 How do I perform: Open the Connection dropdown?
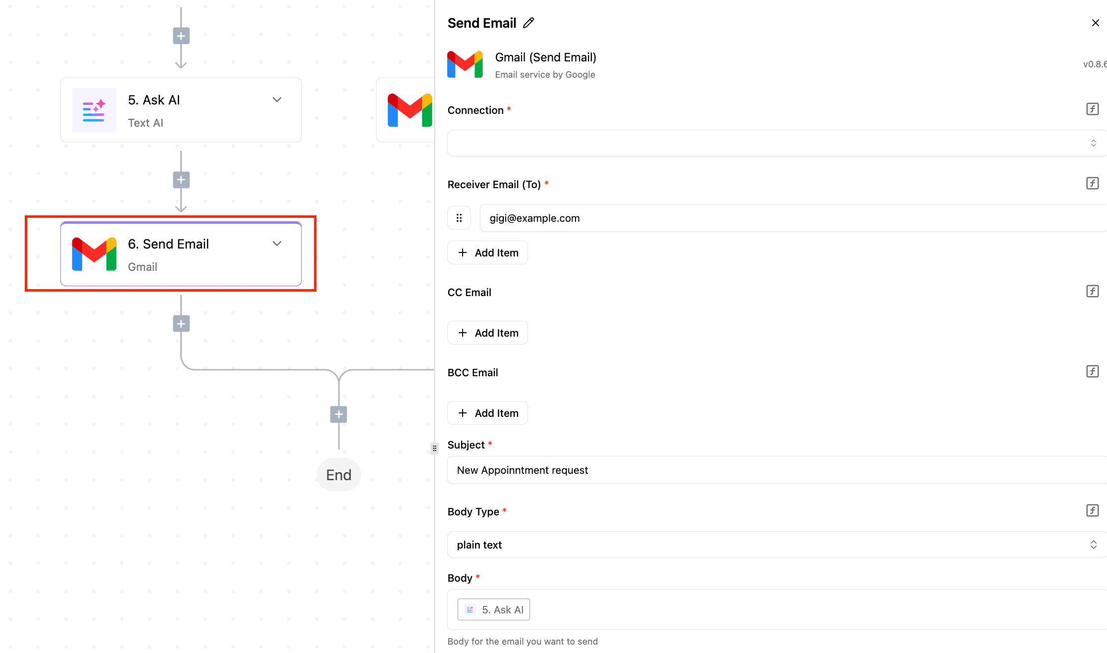tap(775, 143)
